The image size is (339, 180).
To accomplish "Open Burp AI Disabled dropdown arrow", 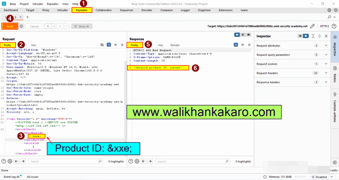I will click(x=332, y=177).
